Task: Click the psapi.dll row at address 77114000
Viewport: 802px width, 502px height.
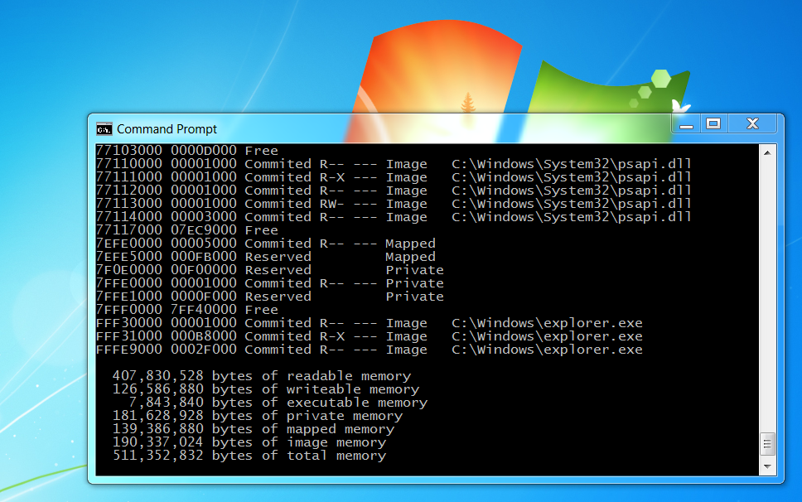Action: pyautogui.click(x=394, y=217)
